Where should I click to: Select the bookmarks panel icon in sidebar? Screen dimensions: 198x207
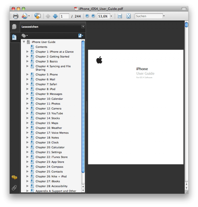tap(14, 37)
